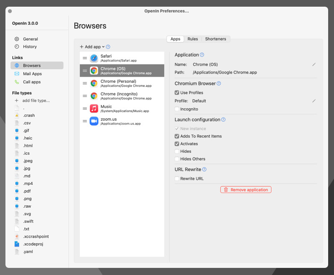Select the .csv file type

(x=27, y=123)
